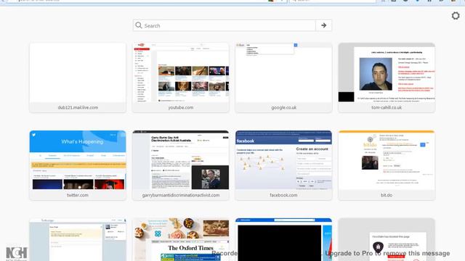Click the search magnifier icon

(139, 25)
